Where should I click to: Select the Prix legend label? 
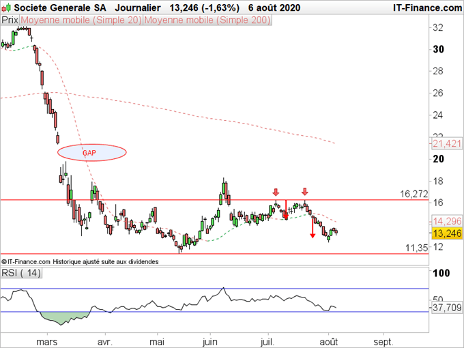coord(10,20)
